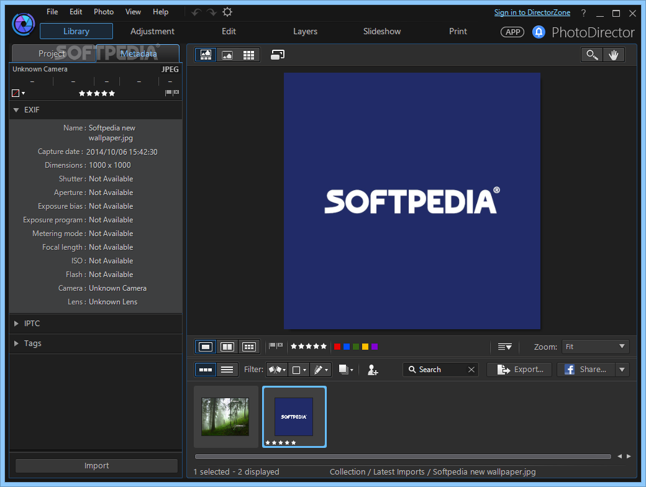Viewport: 646px width, 487px height.
Task: Switch browser to list view
Action: pos(227,370)
